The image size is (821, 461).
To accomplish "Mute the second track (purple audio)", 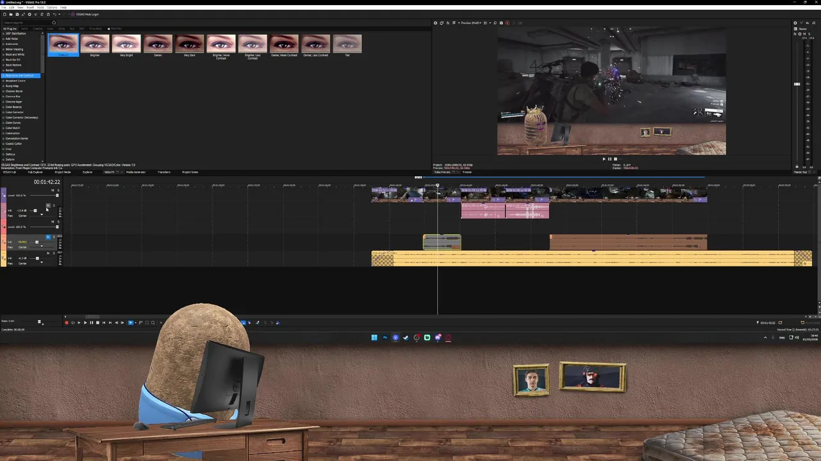I will pos(48,206).
